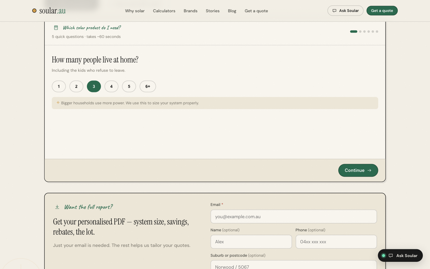Click the soular.au logo
Screen dimensions: 430x269
(x=49, y=11)
